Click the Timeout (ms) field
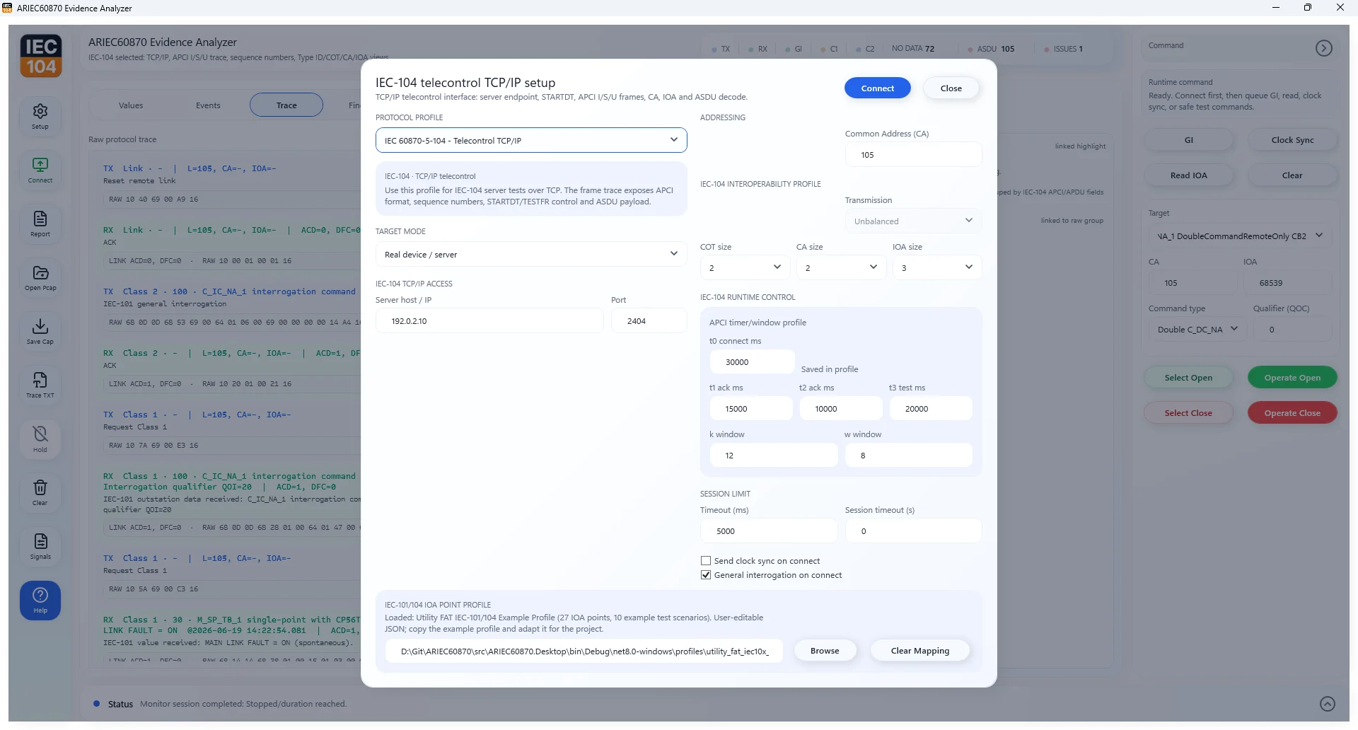This screenshot has height=730, width=1358. 769,531
